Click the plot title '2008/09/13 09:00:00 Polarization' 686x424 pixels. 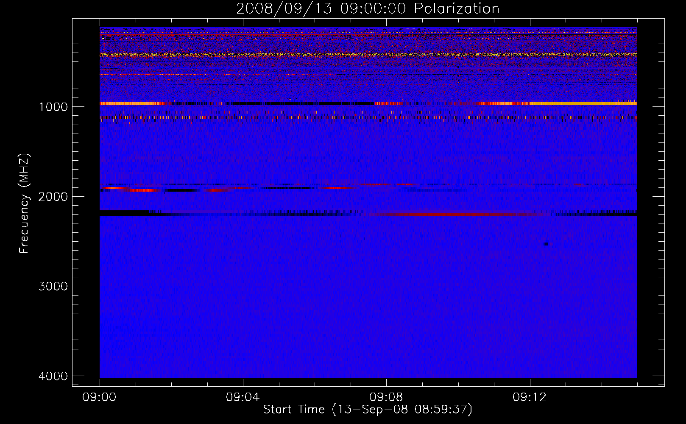368,8
